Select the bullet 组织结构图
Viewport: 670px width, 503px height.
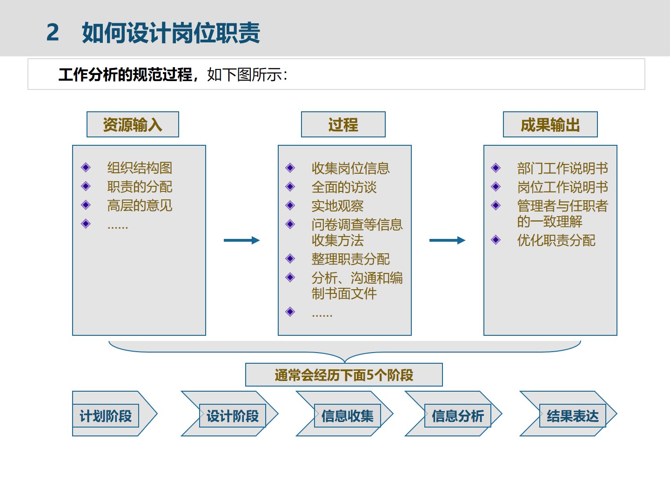140,168
